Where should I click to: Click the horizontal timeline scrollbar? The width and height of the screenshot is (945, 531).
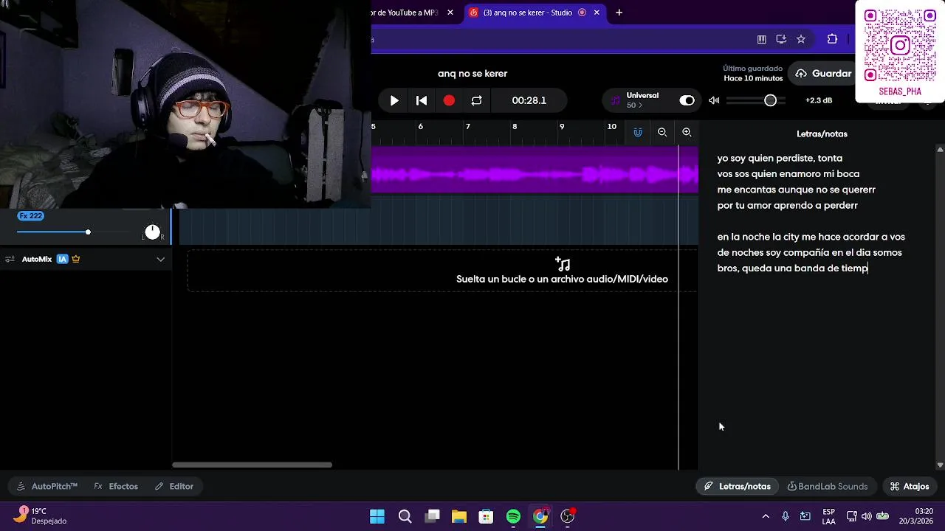coord(252,465)
